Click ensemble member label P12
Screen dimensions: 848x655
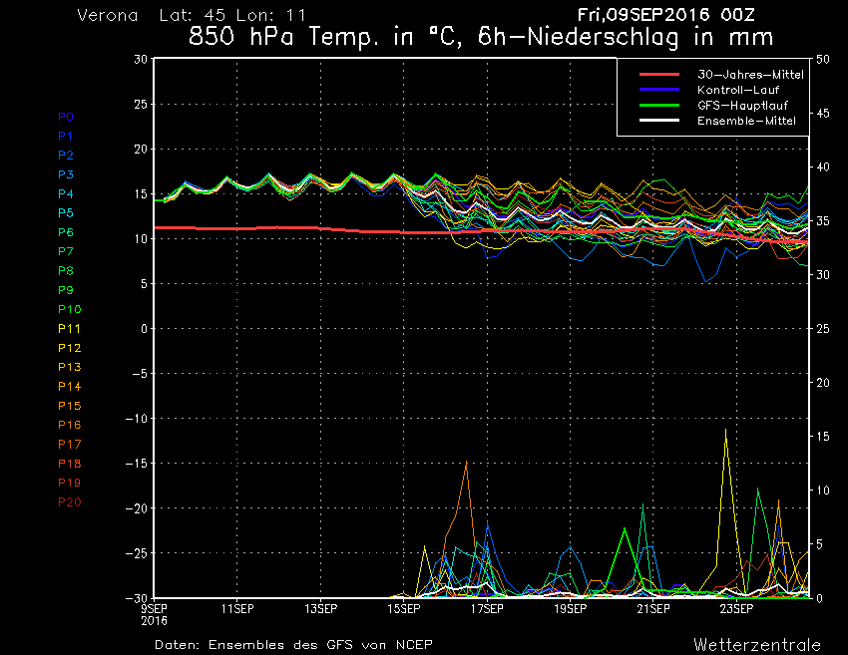tap(69, 348)
